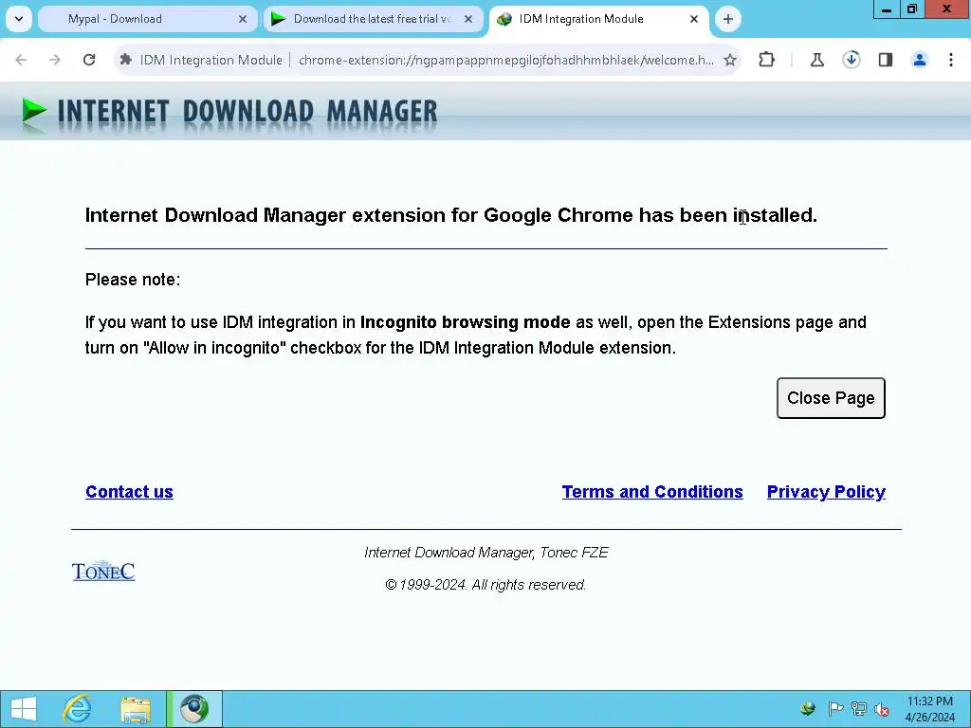Select the IDM Integration Module tab
Viewport: 971px width, 728px height.
pos(598,19)
